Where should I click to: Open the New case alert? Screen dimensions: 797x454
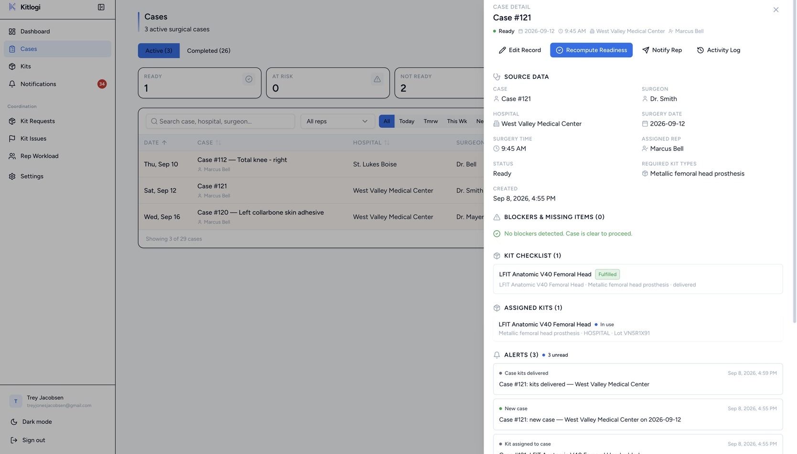pyautogui.click(x=638, y=414)
